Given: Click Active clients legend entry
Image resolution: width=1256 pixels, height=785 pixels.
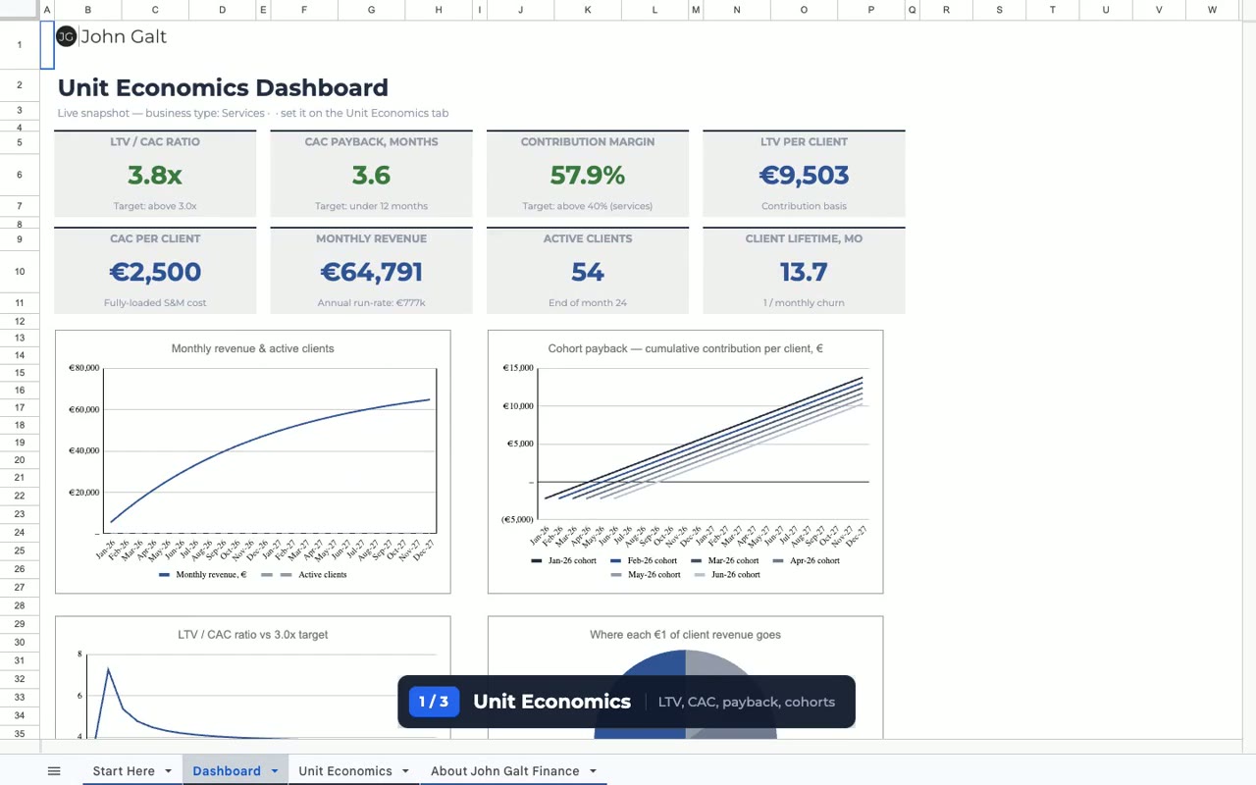Looking at the screenshot, I should [304, 575].
